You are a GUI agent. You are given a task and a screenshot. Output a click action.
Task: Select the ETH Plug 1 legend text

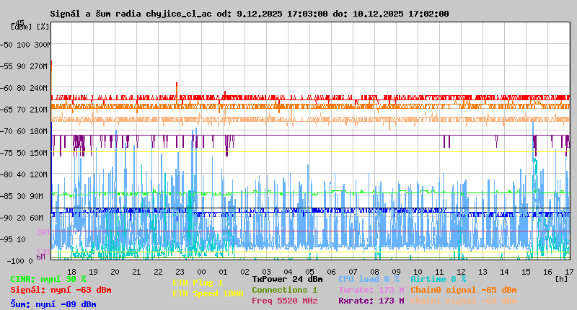[x=198, y=283]
